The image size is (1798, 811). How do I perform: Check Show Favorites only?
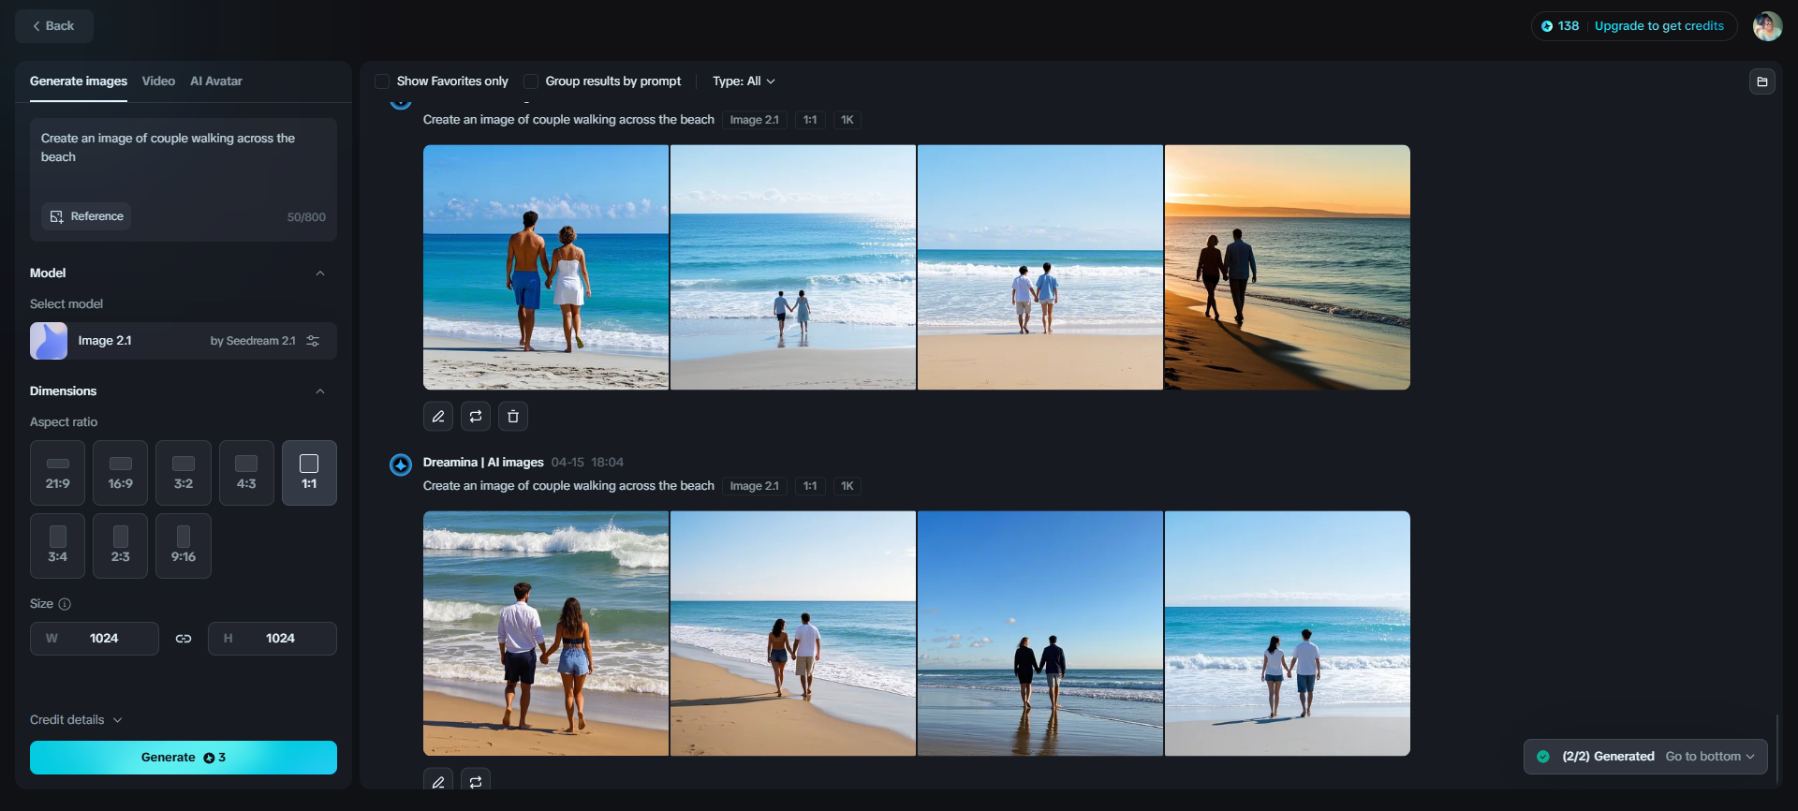point(382,81)
